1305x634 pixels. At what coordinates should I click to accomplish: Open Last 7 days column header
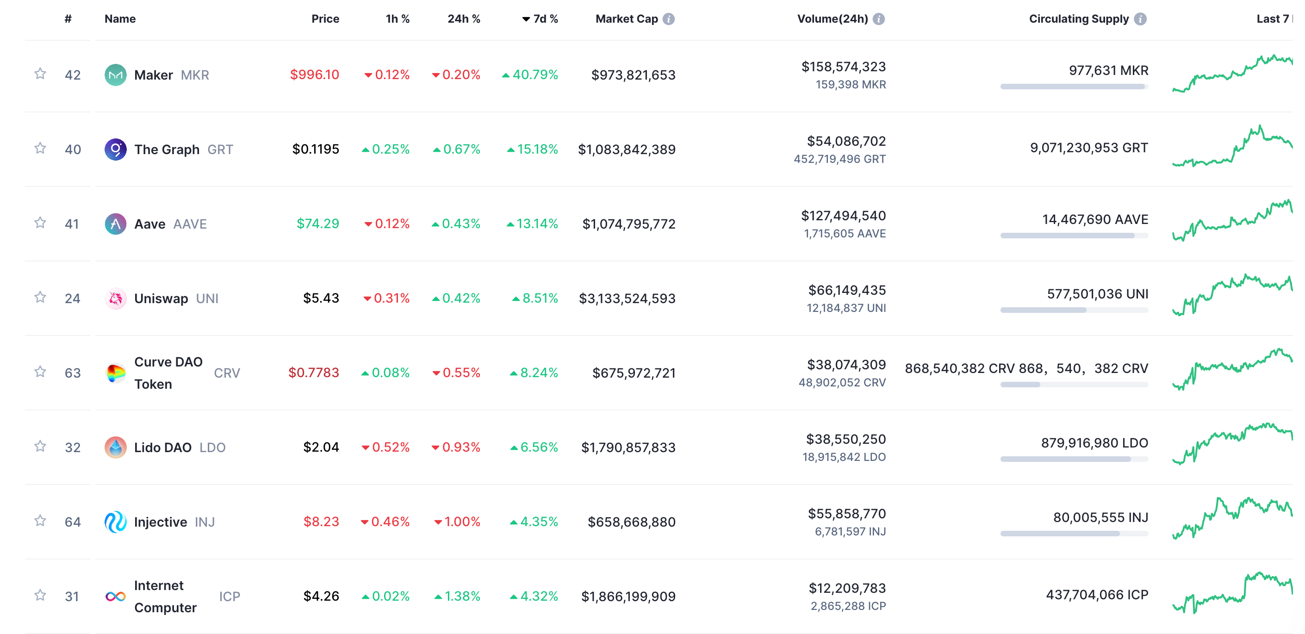point(1274,19)
